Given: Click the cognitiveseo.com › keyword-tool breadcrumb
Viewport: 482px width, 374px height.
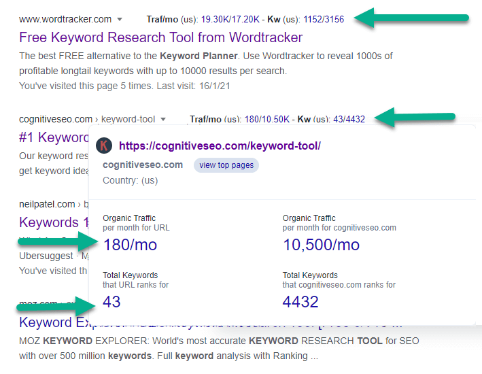Looking at the screenshot, I should click(x=87, y=119).
